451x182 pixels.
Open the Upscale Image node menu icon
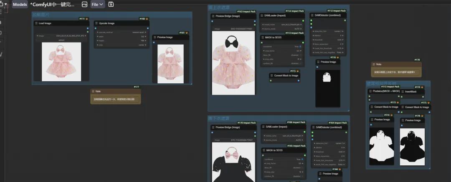click(x=96, y=23)
